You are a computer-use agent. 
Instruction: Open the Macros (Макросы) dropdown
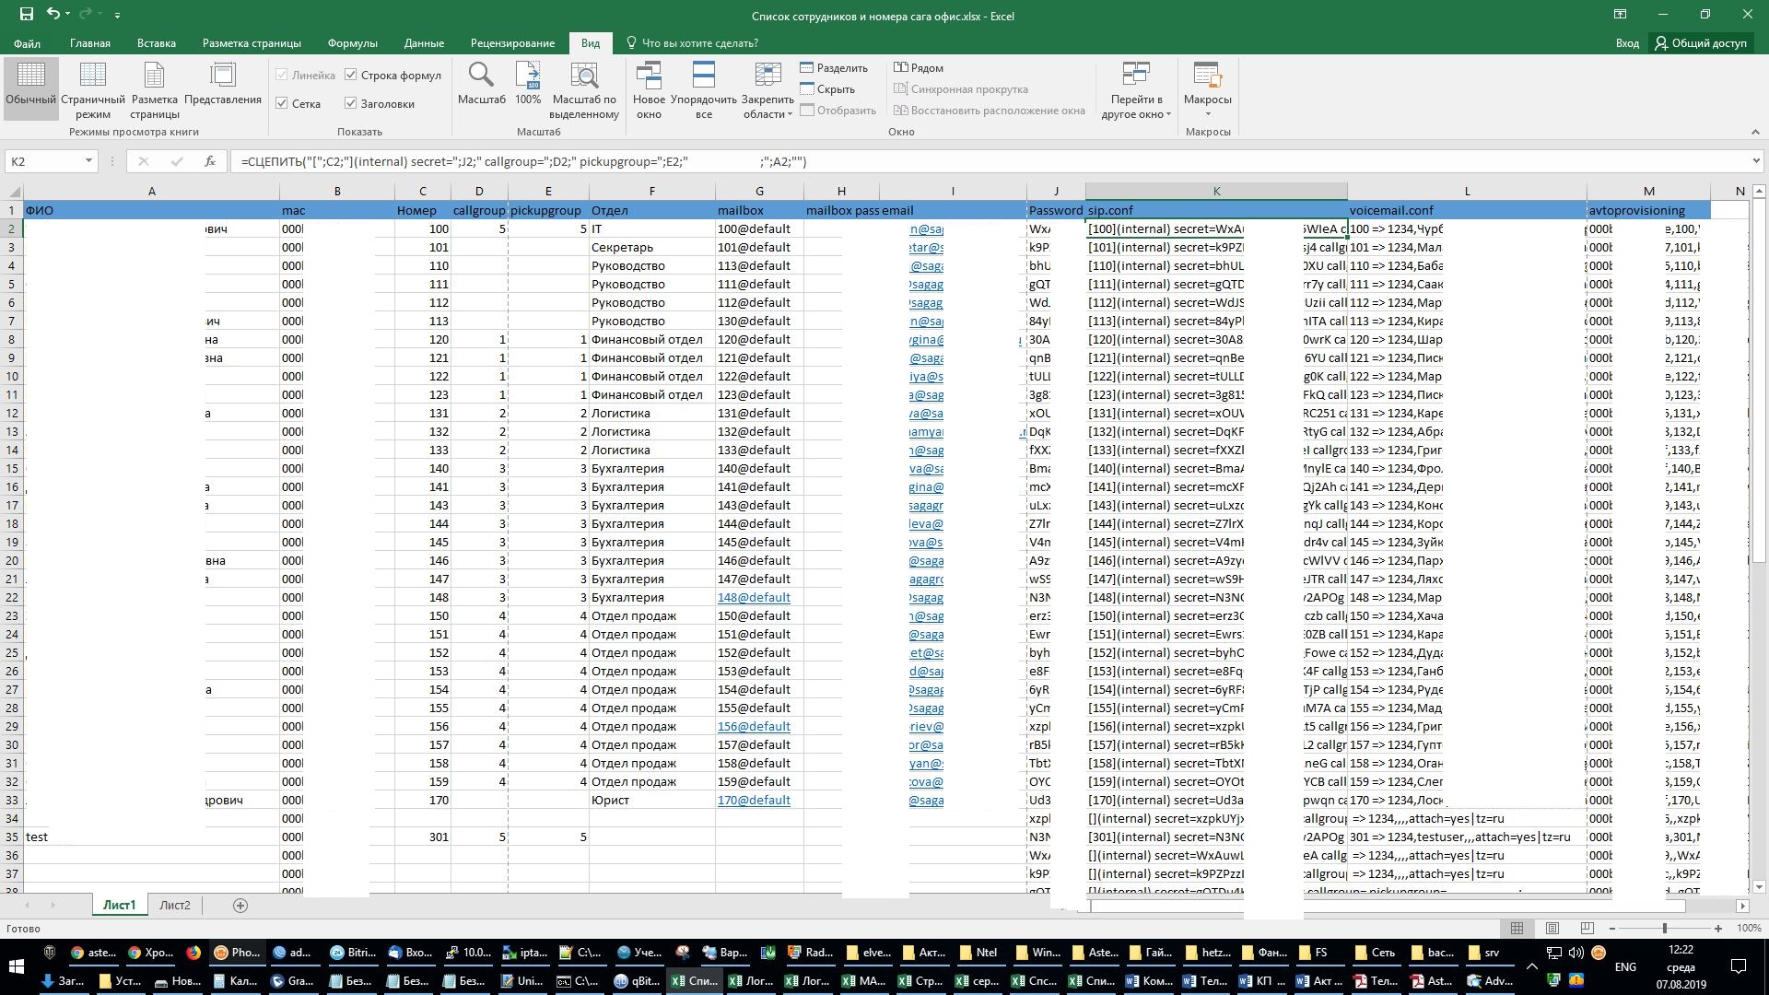point(1207,107)
